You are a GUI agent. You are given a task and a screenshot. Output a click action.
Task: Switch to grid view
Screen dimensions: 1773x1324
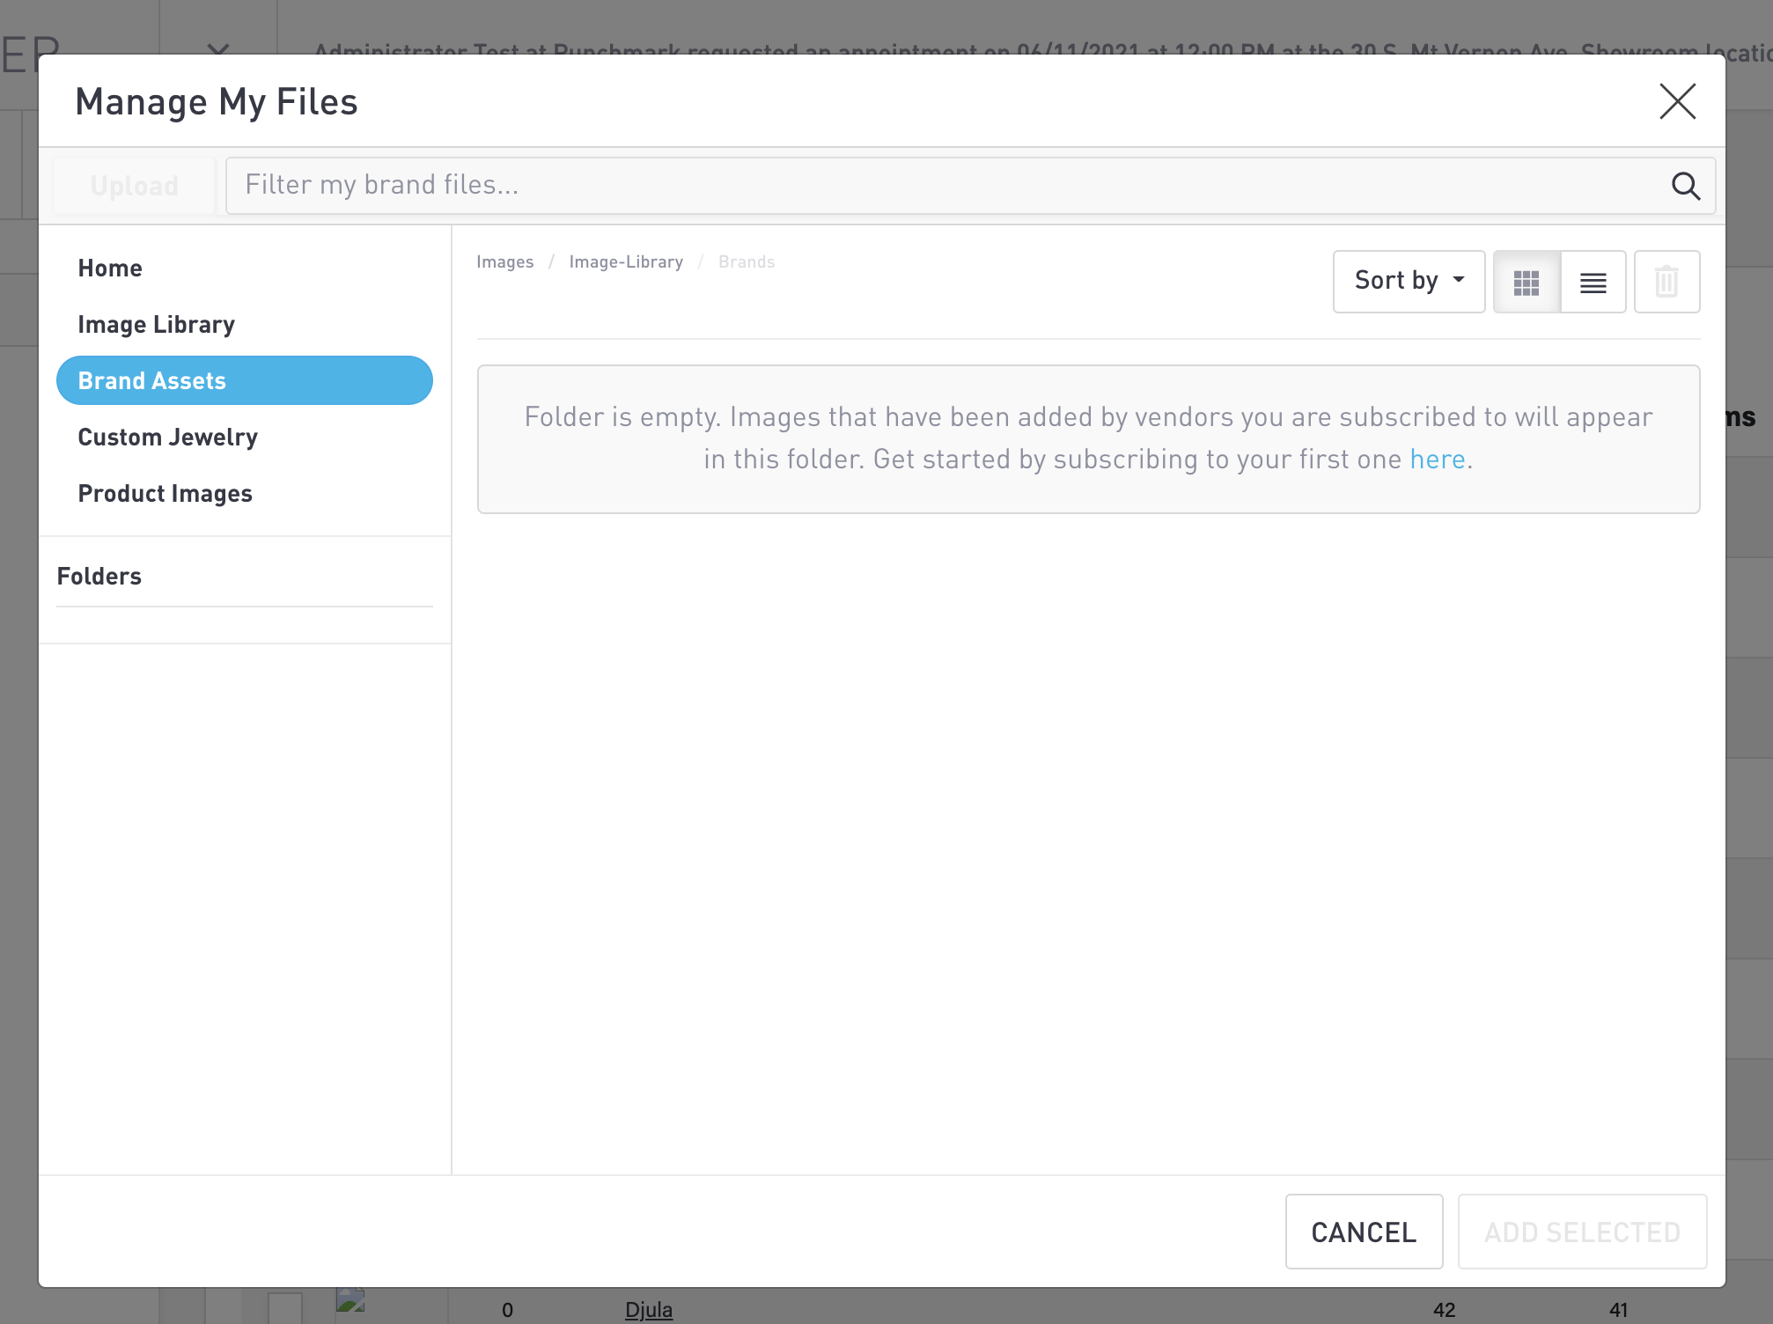pyautogui.click(x=1527, y=283)
